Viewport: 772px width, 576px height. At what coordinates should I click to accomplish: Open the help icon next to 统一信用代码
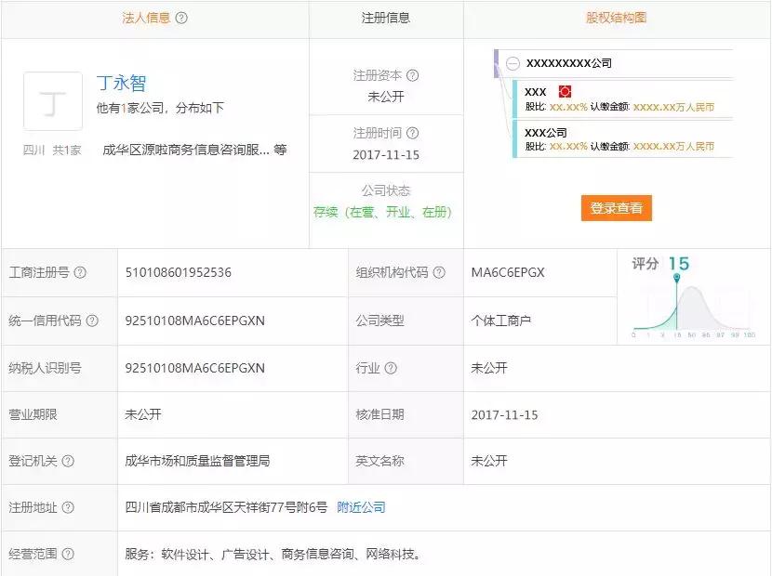click(93, 320)
